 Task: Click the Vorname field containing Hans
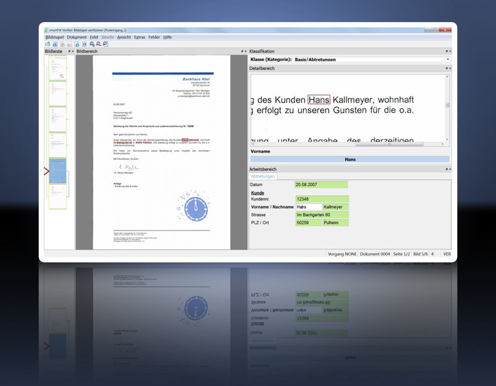click(x=309, y=207)
